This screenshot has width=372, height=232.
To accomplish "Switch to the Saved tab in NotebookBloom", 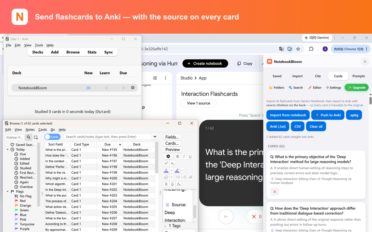I will point(277,76).
